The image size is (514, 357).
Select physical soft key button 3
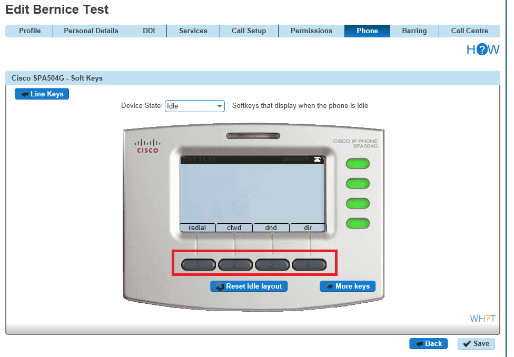pyautogui.click(x=272, y=264)
